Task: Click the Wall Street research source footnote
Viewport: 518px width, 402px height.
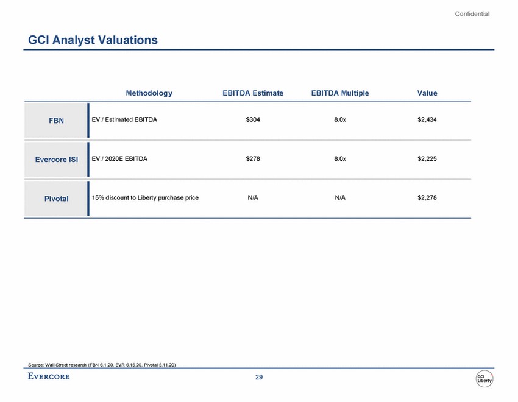Action: (x=102, y=364)
